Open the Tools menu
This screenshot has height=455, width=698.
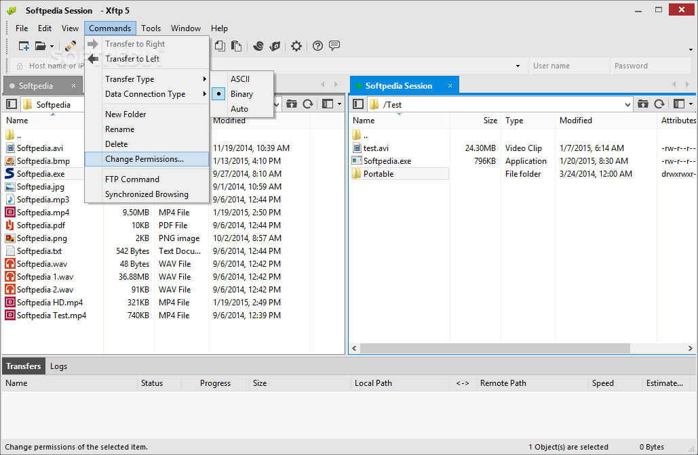coord(151,28)
